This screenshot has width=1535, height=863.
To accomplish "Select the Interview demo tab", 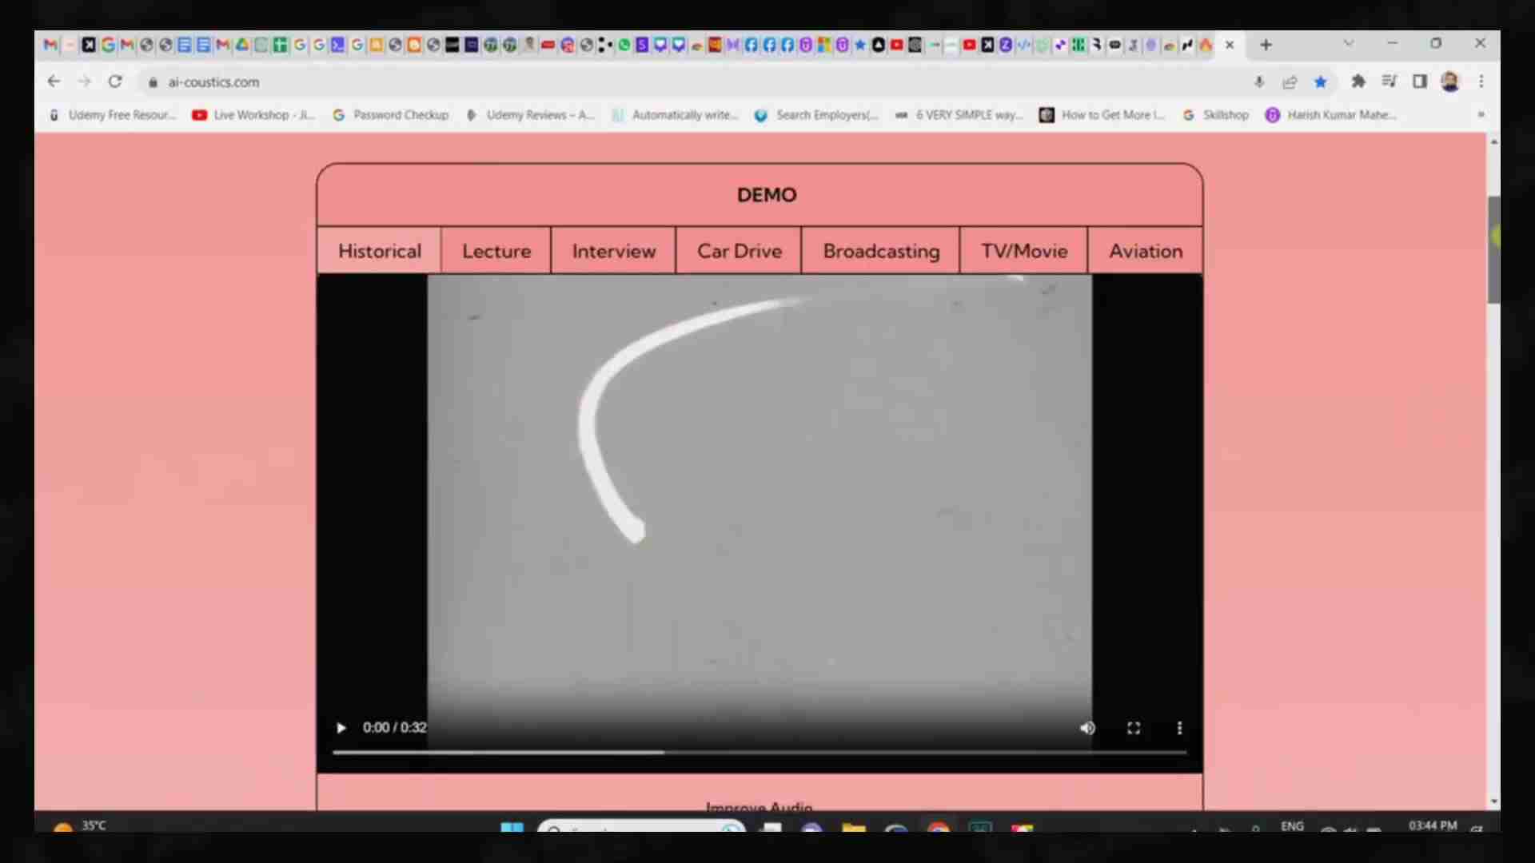I will point(613,251).
